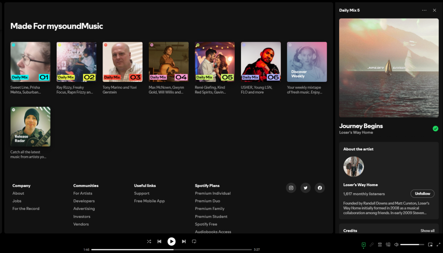Open Premium Student plan link

coord(211,216)
